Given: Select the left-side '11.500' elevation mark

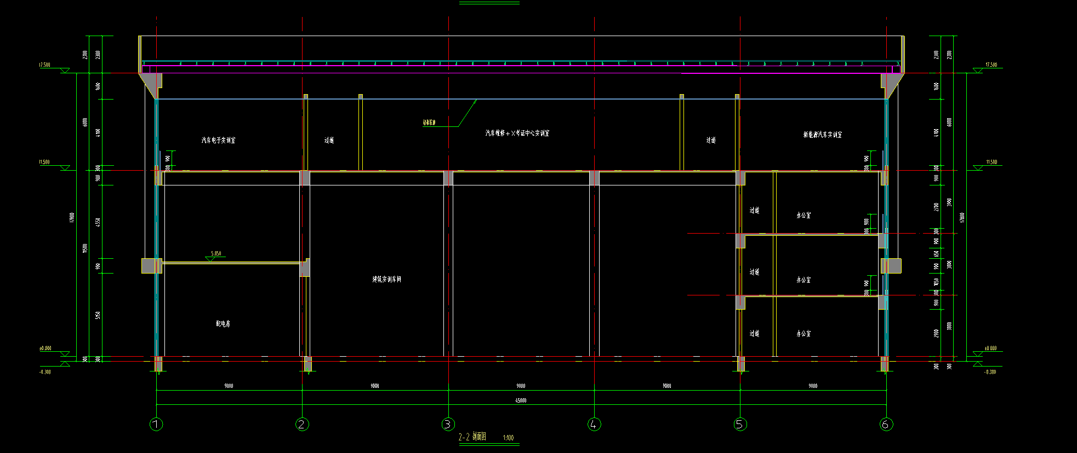Looking at the screenshot, I should pyautogui.click(x=44, y=162).
